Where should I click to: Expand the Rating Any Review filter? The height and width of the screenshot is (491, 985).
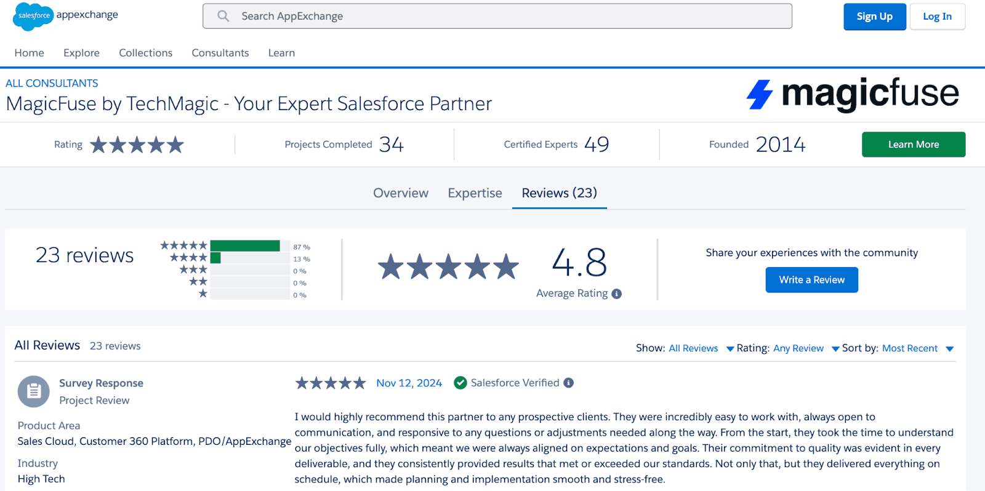tap(805, 348)
